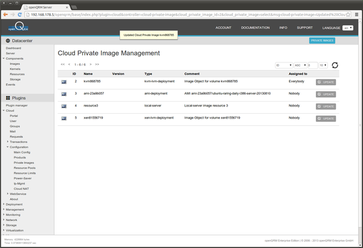Click image icon for ami-23a9b057 row

click(x=64, y=94)
